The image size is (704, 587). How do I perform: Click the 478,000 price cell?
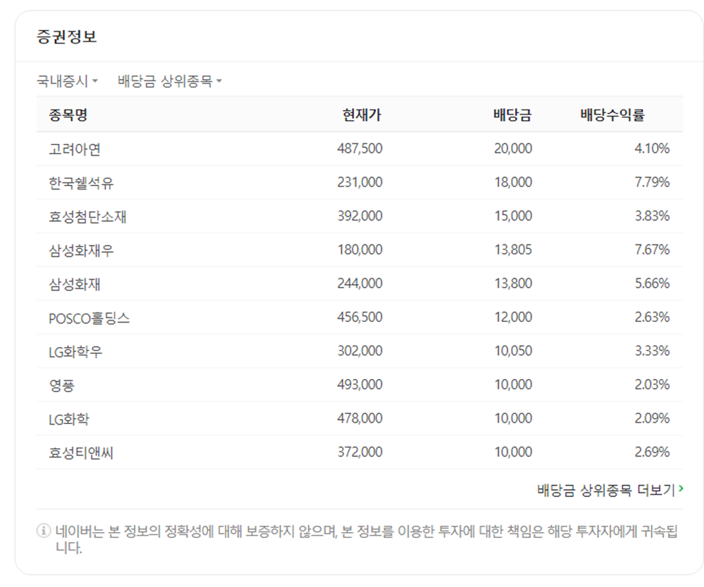(360, 418)
